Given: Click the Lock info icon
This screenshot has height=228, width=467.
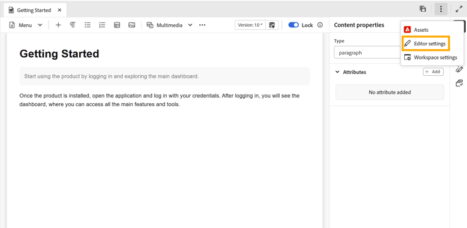Looking at the screenshot, I should tap(320, 25).
